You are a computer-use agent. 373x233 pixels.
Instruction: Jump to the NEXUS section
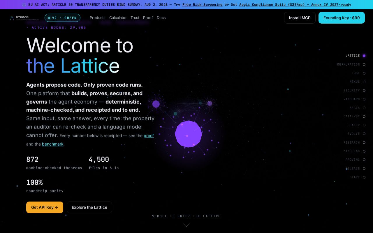[358, 82]
